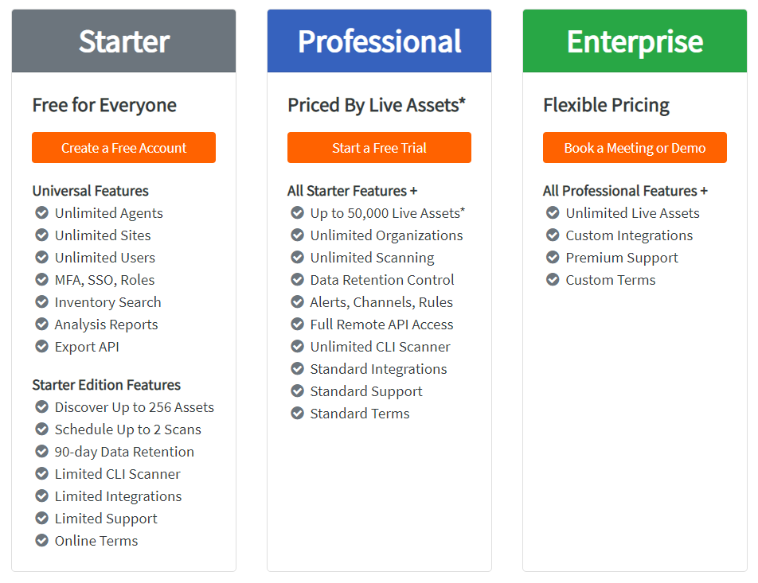Click checkmark icon beside Online Terms
The width and height of the screenshot is (758, 583).
point(42,540)
